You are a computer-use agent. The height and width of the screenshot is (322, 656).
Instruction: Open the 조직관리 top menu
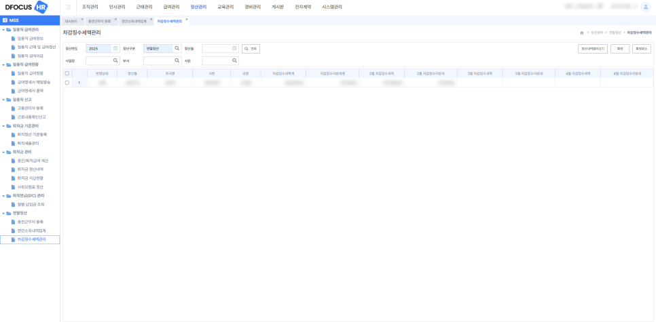[90, 7]
